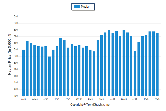Select the lowest bar after 1/24
The image size is (166, 111).
[x=50, y=76]
